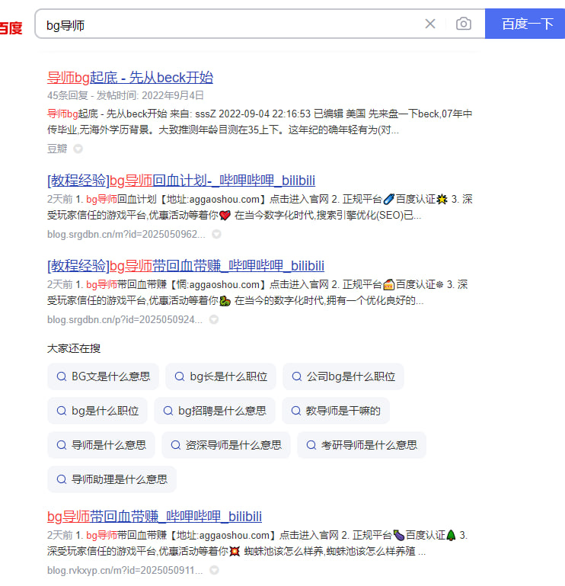Search related query BG文是什么意思
This screenshot has height=586, width=565.
103,376
